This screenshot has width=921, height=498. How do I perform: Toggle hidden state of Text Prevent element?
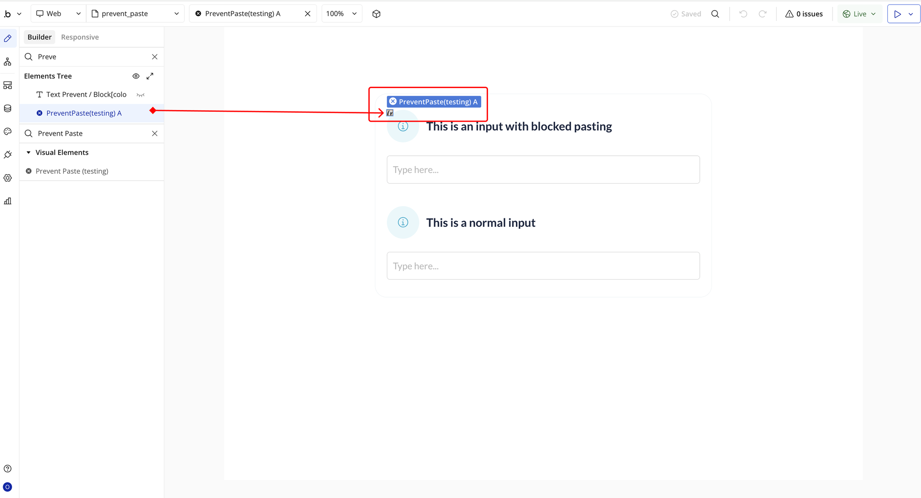pyautogui.click(x=140, y=95)
